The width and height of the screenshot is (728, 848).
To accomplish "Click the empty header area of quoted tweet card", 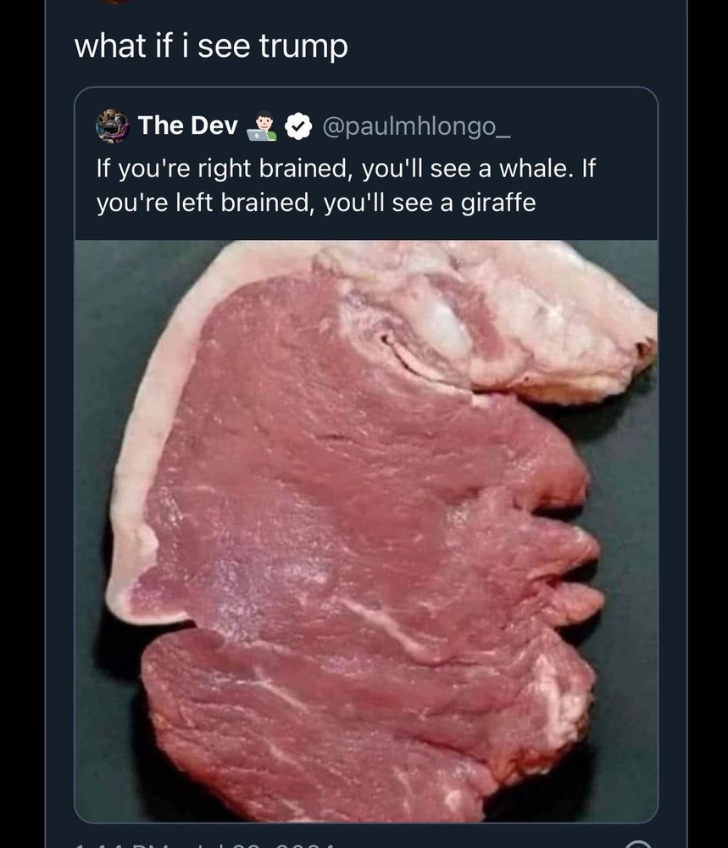I will [x=584, y=126].
